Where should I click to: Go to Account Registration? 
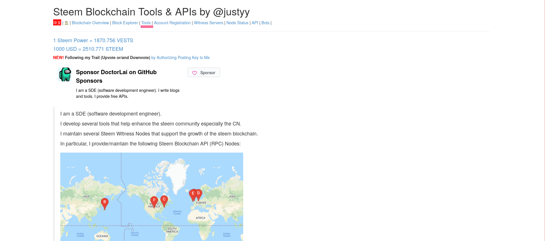pos(172,23)
